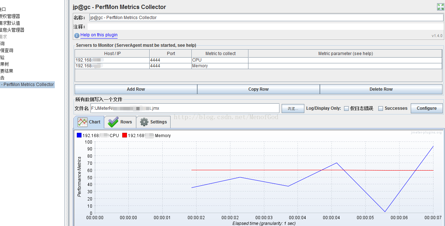Image resolution: width=445 pixels, height=226 pixels.
Task: Click the gear icon on Settings tab
Action: (144, 122)
